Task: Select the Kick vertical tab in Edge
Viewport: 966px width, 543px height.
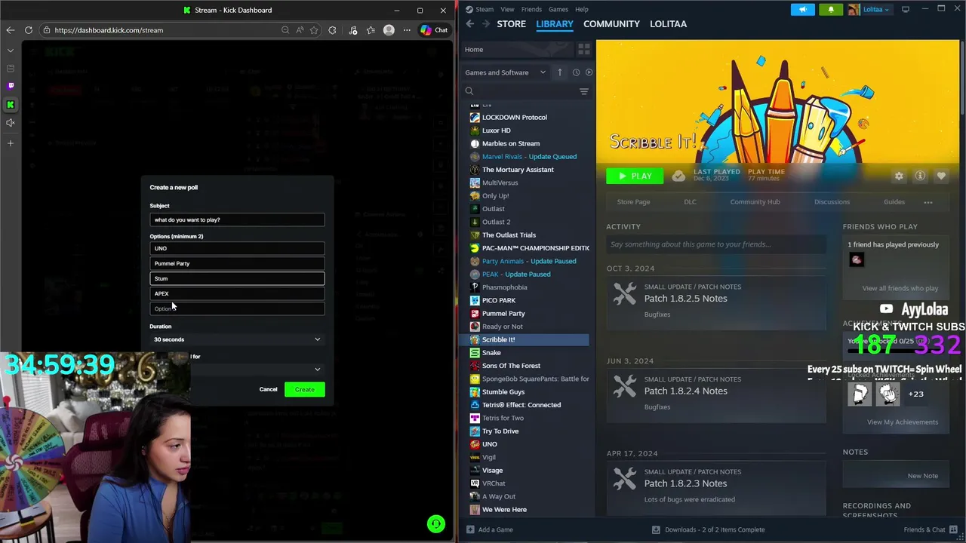Action: [11, 104]
